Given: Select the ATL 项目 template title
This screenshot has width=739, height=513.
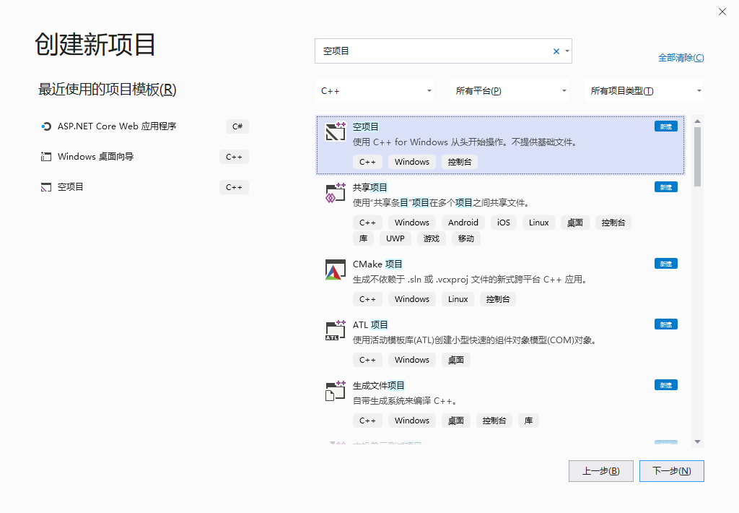Looking at the screenshot, I should (x=370, y=324).
